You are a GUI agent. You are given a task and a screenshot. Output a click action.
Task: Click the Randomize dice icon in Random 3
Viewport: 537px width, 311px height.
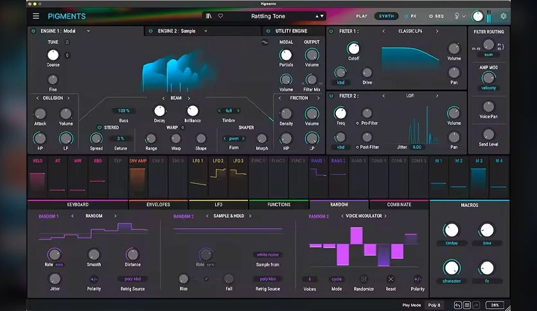[x=364, y=279]
